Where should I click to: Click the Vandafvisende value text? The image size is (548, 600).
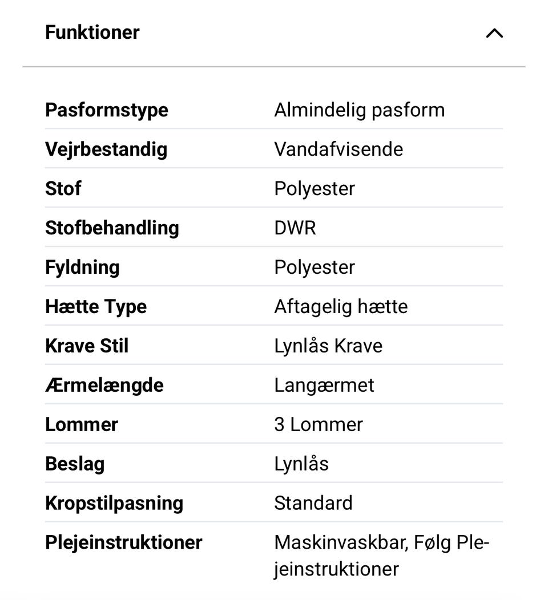[339, 149]
